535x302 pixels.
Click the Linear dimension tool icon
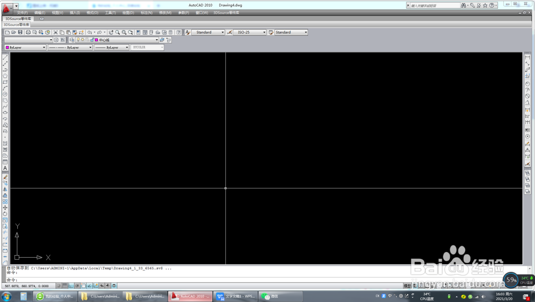tap(527, 57)
